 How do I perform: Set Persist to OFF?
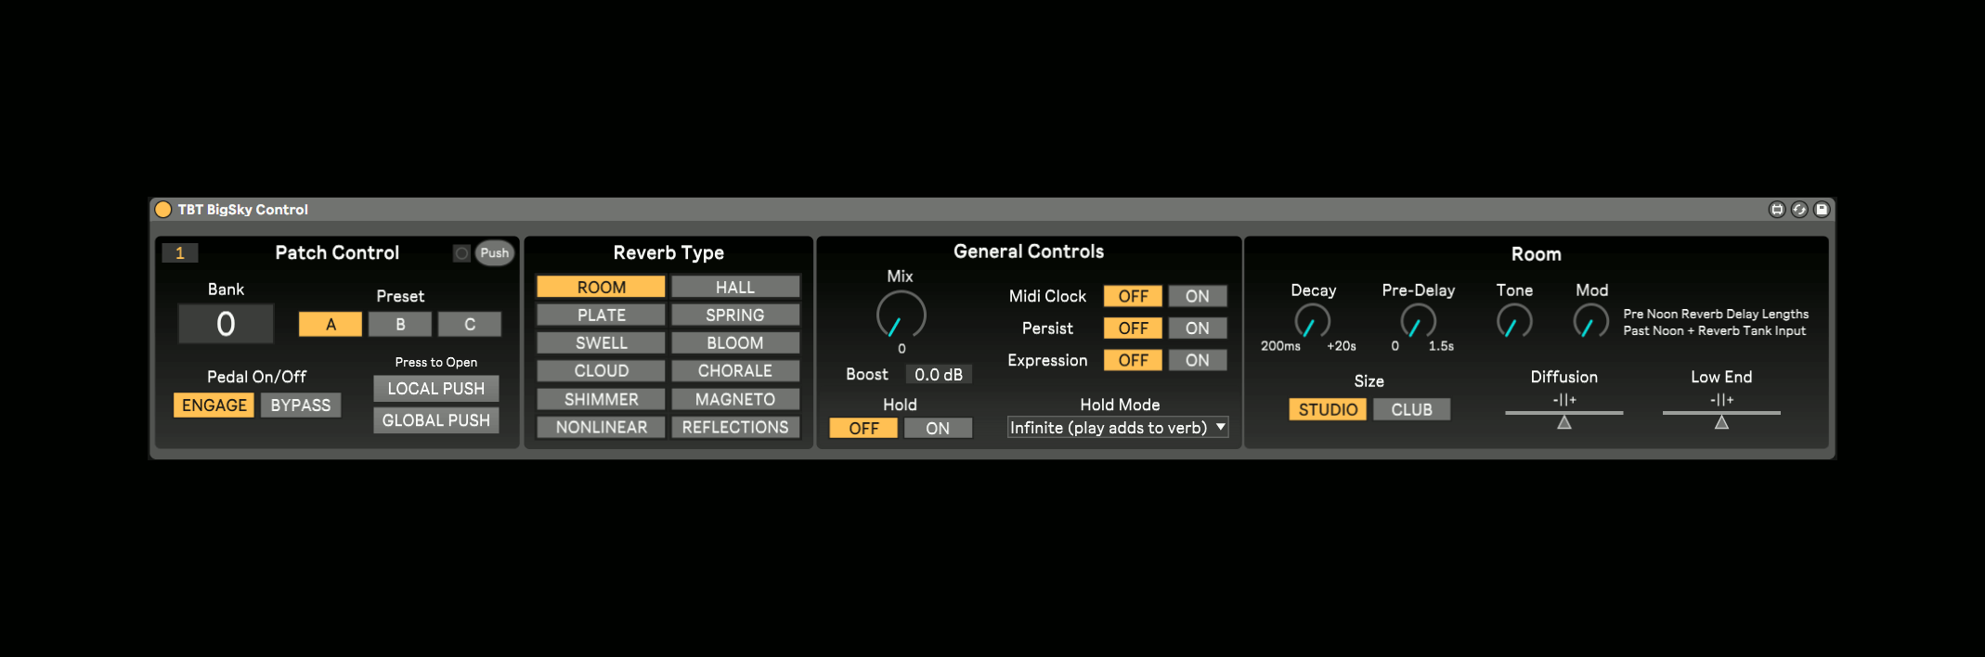click(x=1133, y=328)
